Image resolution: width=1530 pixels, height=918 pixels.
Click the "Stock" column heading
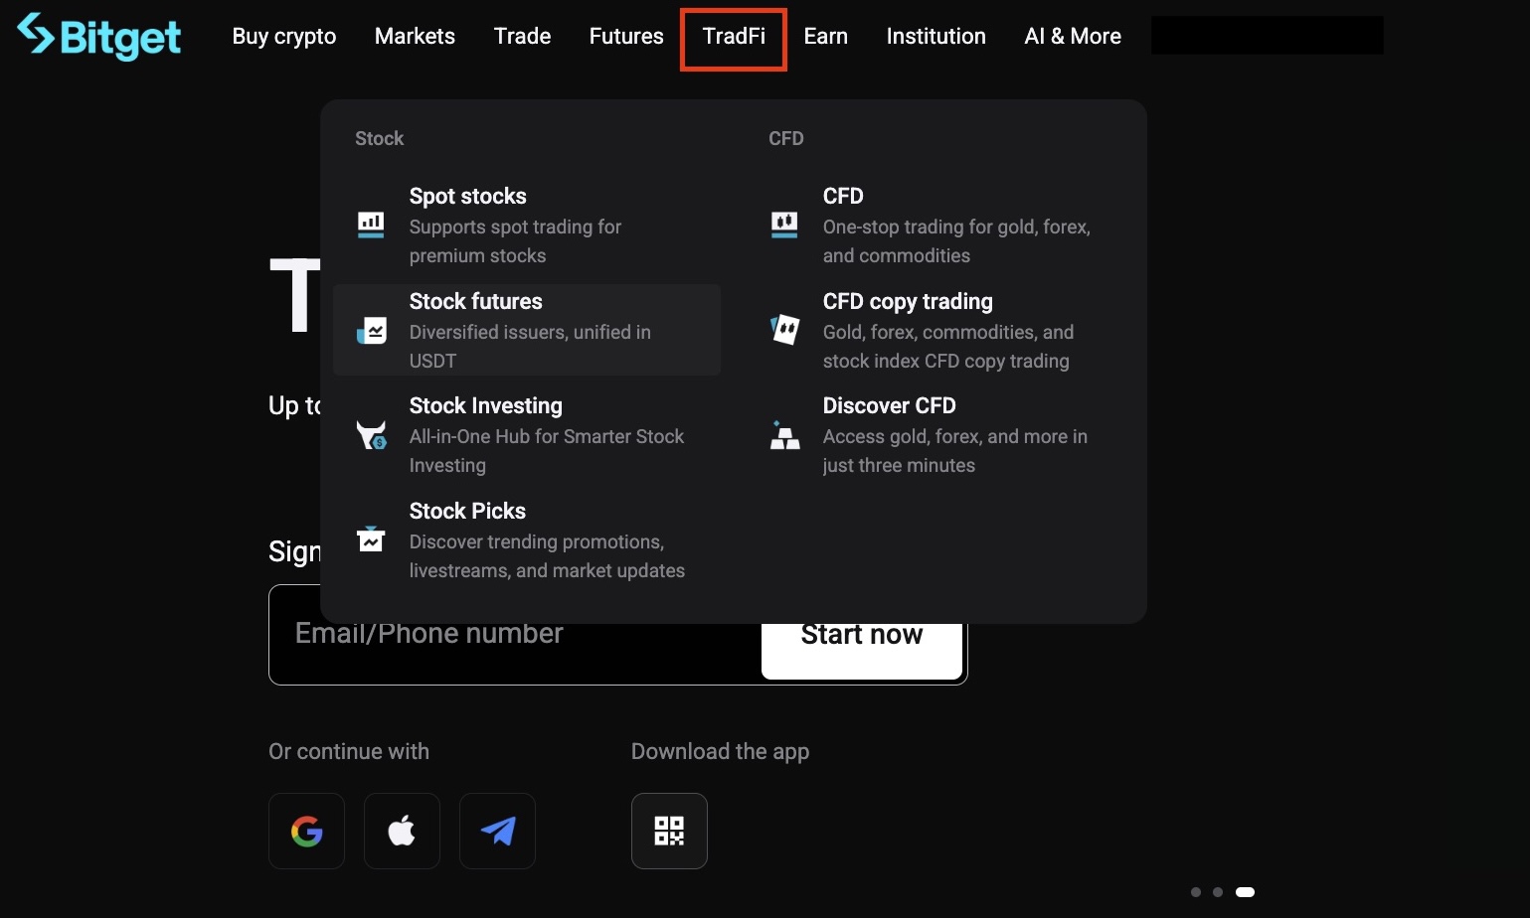click(380, 138)
